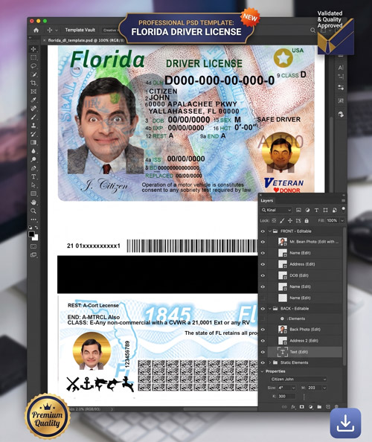The image size is (372, 442).
Task: Hide the Text (Edit) layer
Action: (x=263, y=352)
